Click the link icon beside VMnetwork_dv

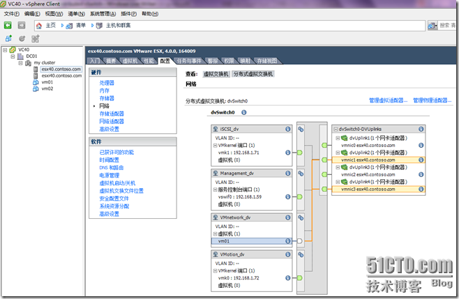point(301,217)
